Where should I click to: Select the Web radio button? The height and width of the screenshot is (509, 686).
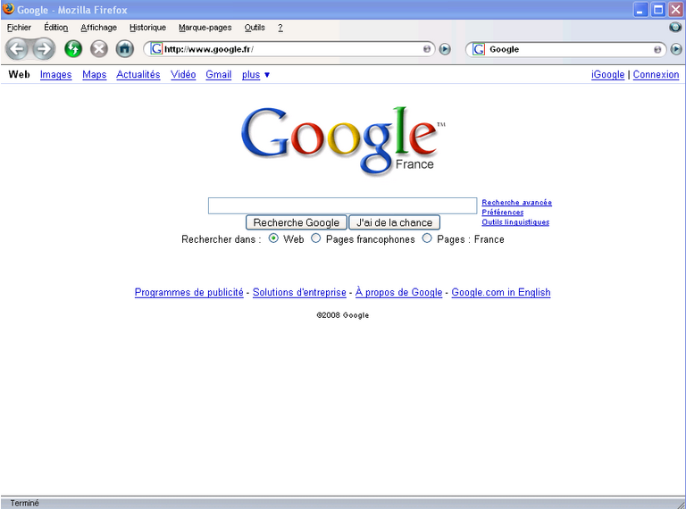coord(273,238)
